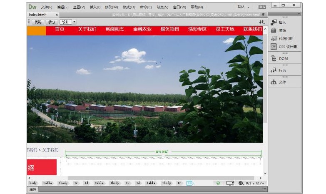The width and height of the screenshot is (326, 194).
Task: Open the 插入 (Insert) panel icon
Action: coord(274,23)
